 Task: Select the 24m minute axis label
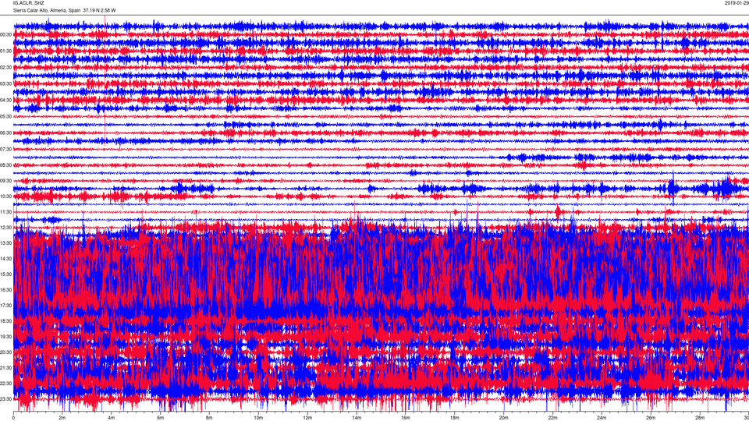pos(602,418)
